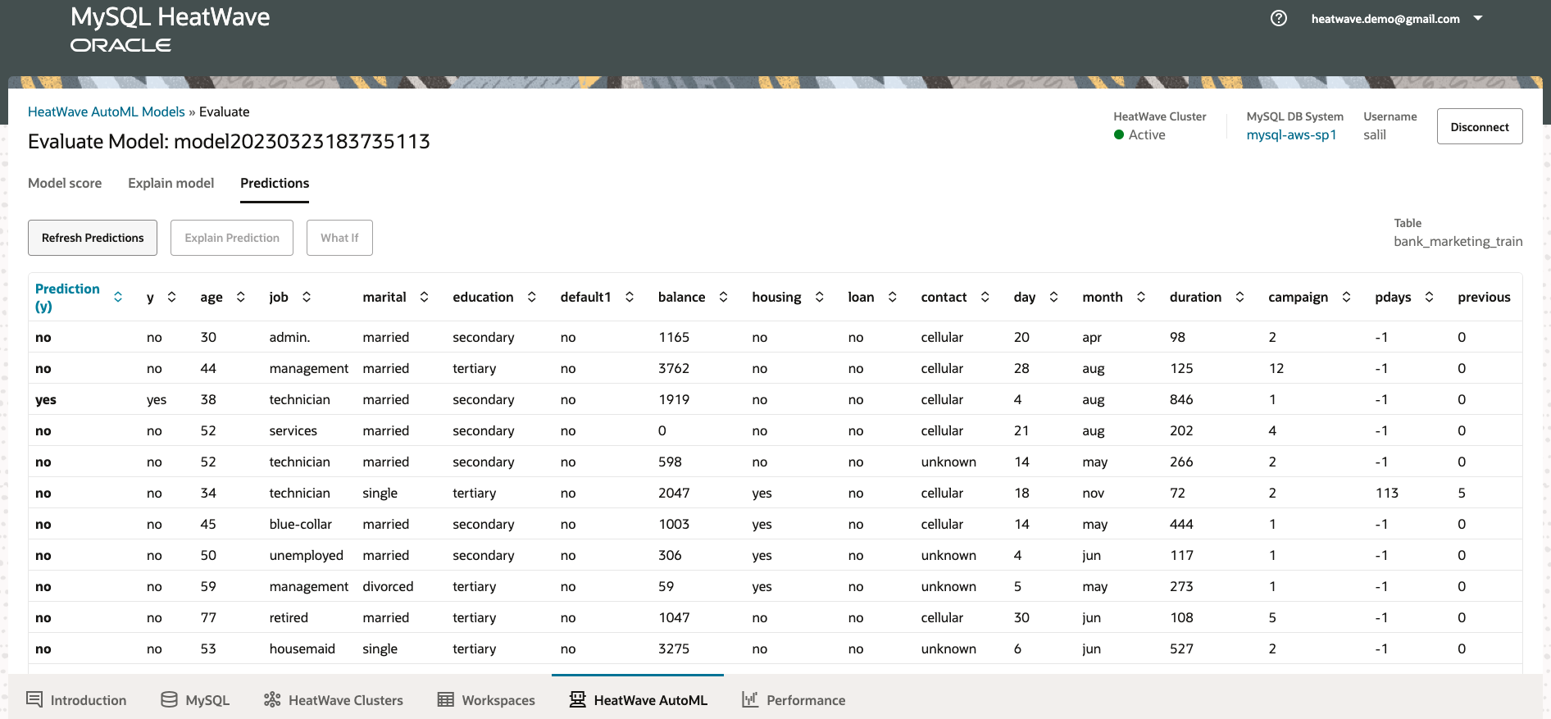
Task: Sort table by housing column
Action: point(820,297)
